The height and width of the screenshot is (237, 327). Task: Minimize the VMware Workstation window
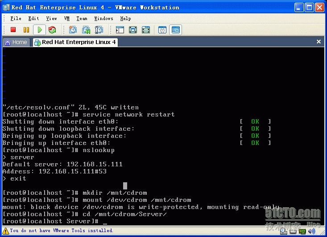click(299, 8)
